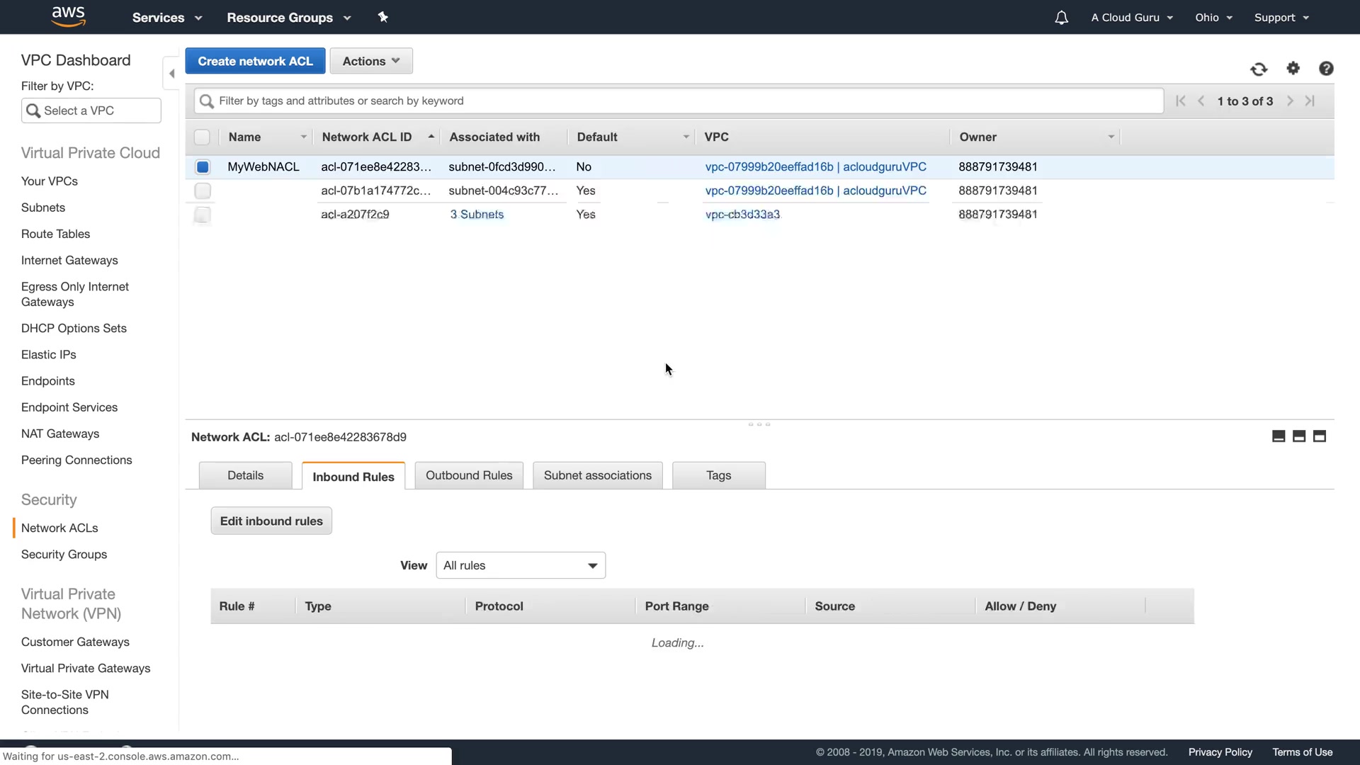Switch to the Outbound Rules tab
This screenshot has height=765, width=1360.
(469, 475)
